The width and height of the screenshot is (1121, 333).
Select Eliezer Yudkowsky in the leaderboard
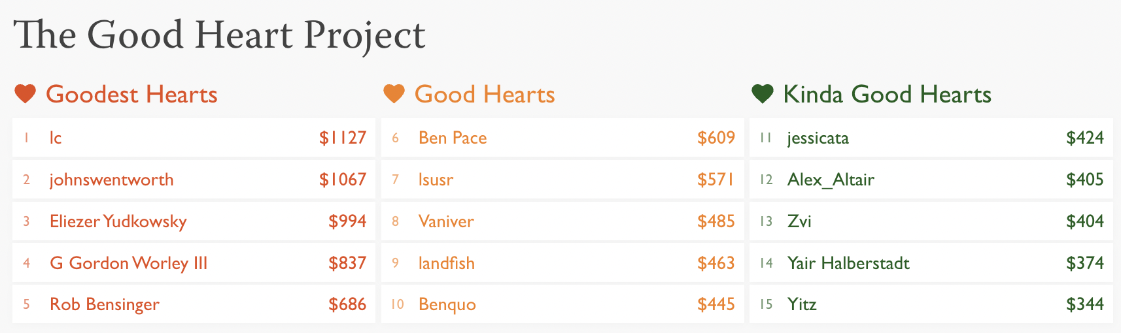(x=118, y=221)
